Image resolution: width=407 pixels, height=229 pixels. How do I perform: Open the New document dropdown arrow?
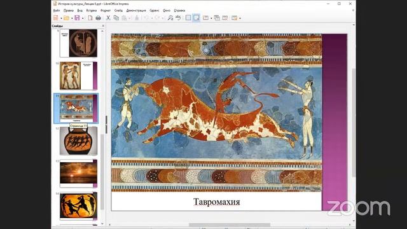[61, 18]
